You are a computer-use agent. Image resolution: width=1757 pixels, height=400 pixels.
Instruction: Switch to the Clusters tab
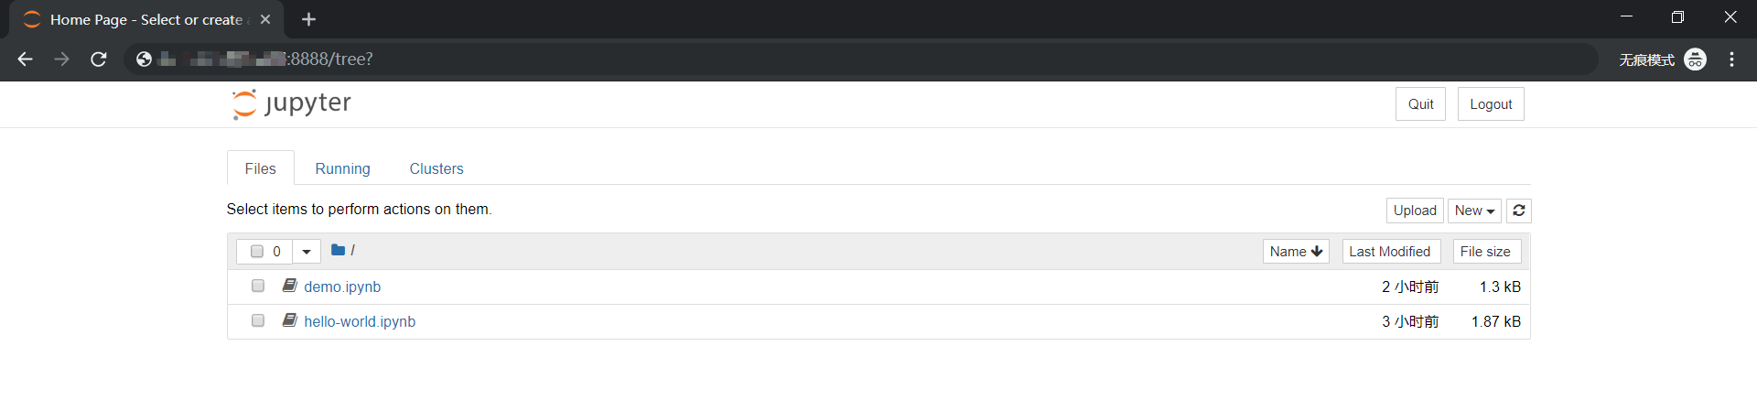tap(437, 168)
